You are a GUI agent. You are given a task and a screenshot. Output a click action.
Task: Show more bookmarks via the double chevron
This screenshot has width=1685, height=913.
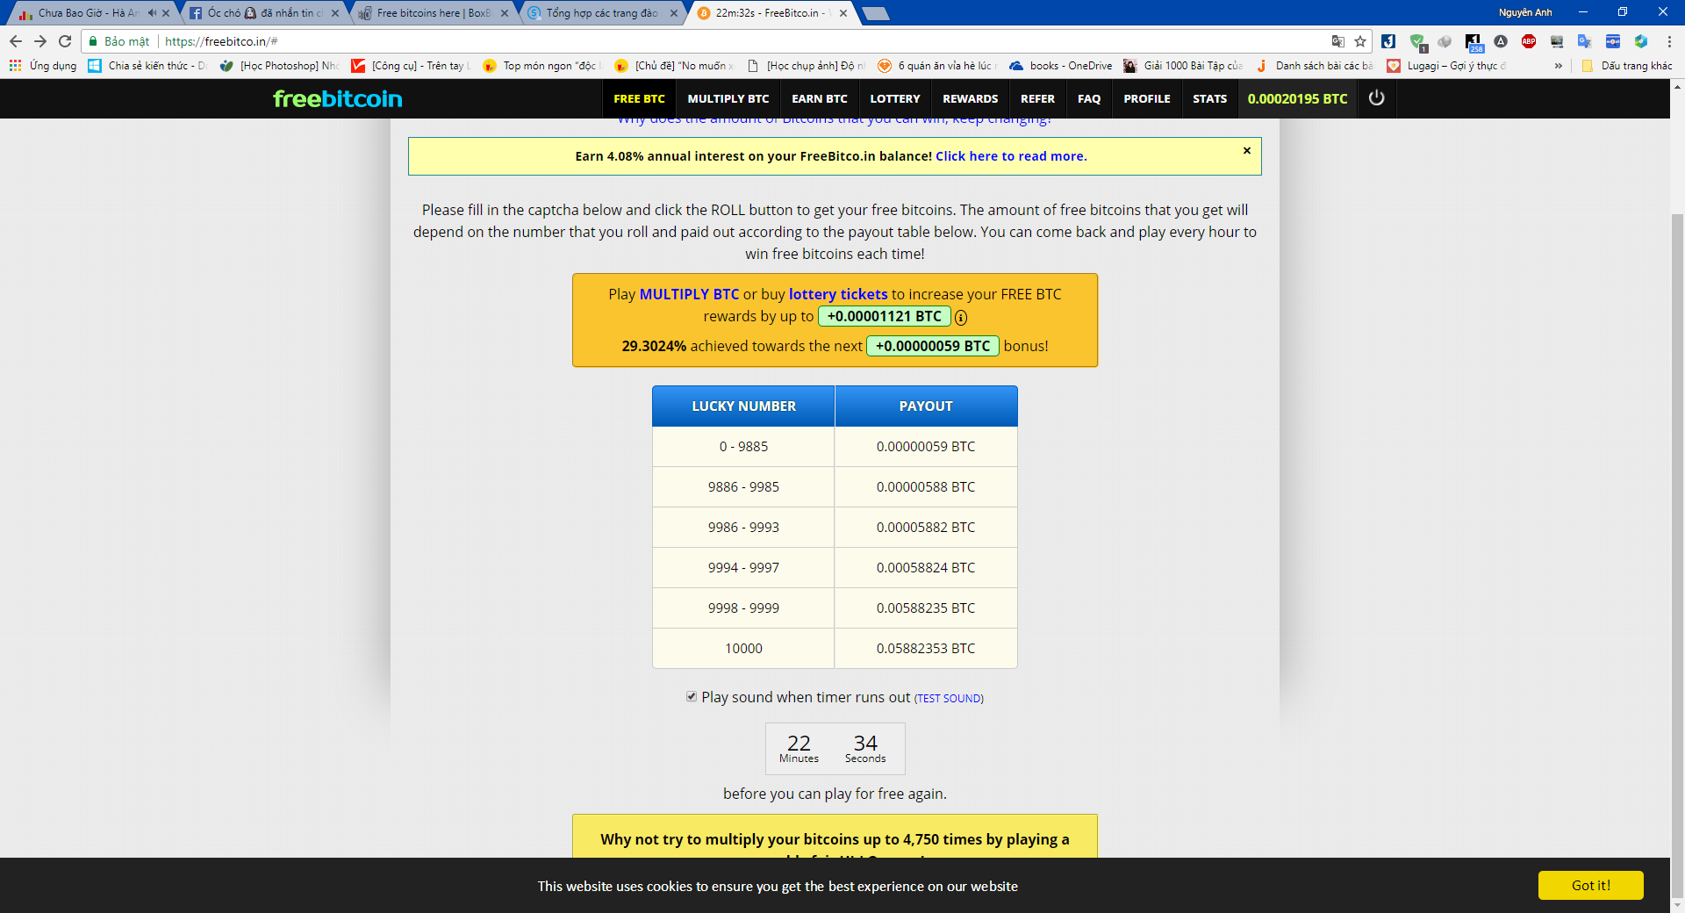[1558, 66]
